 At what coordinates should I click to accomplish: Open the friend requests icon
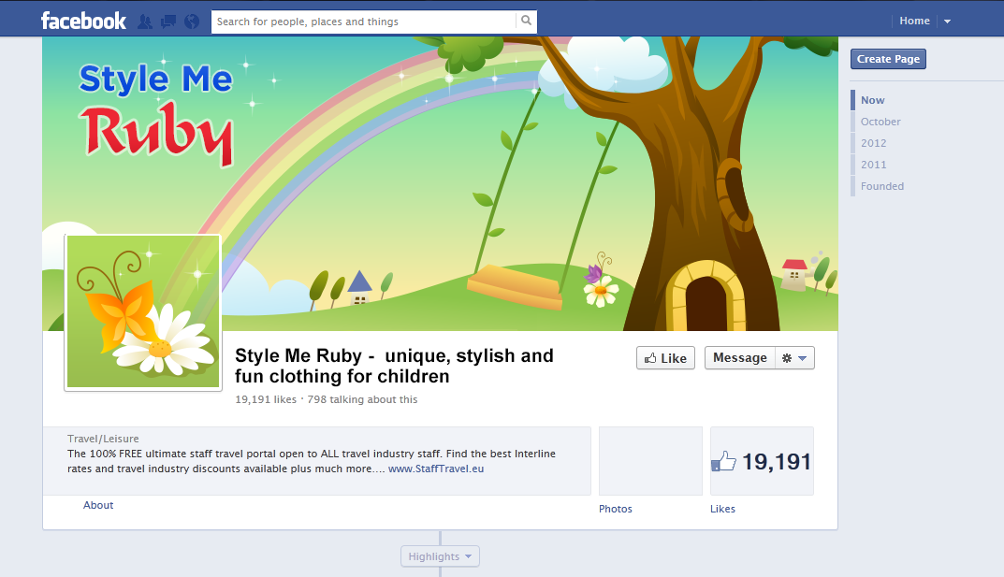click(145, 22)
